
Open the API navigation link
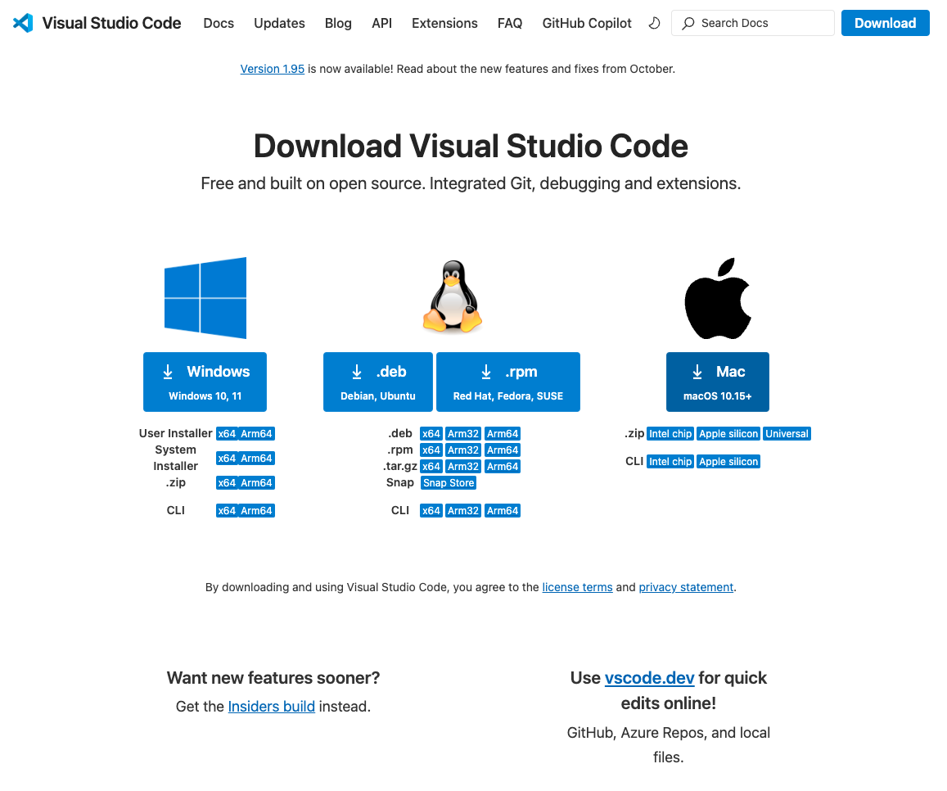point(381,23)
